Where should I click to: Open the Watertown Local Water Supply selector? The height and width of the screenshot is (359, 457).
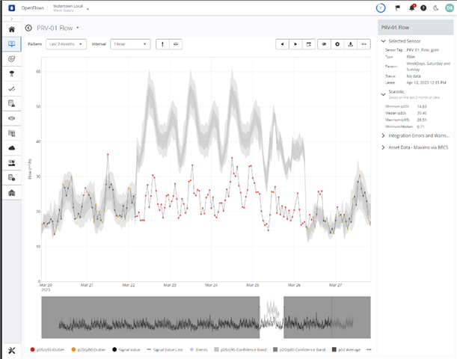click(71, 8)
